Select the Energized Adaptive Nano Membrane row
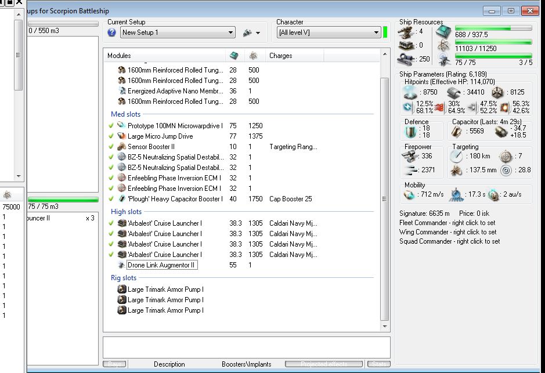This screenshot has width=545, height=373. point(241,91)
